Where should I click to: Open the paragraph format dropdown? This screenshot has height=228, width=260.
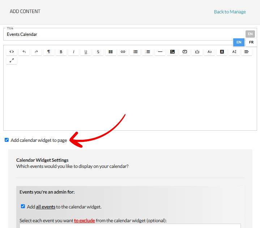(x=48, y=52)
